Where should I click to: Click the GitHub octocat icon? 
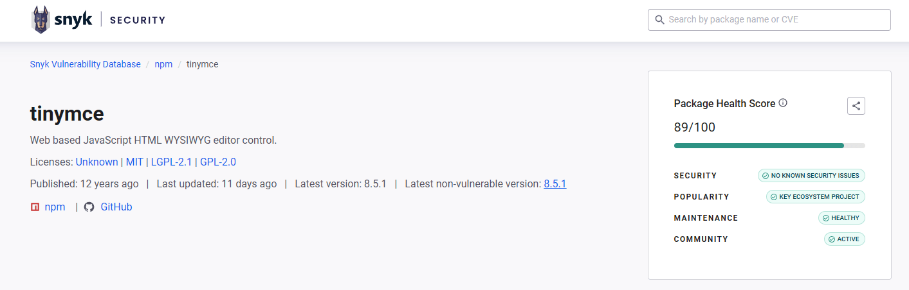[x=89, y=207]
